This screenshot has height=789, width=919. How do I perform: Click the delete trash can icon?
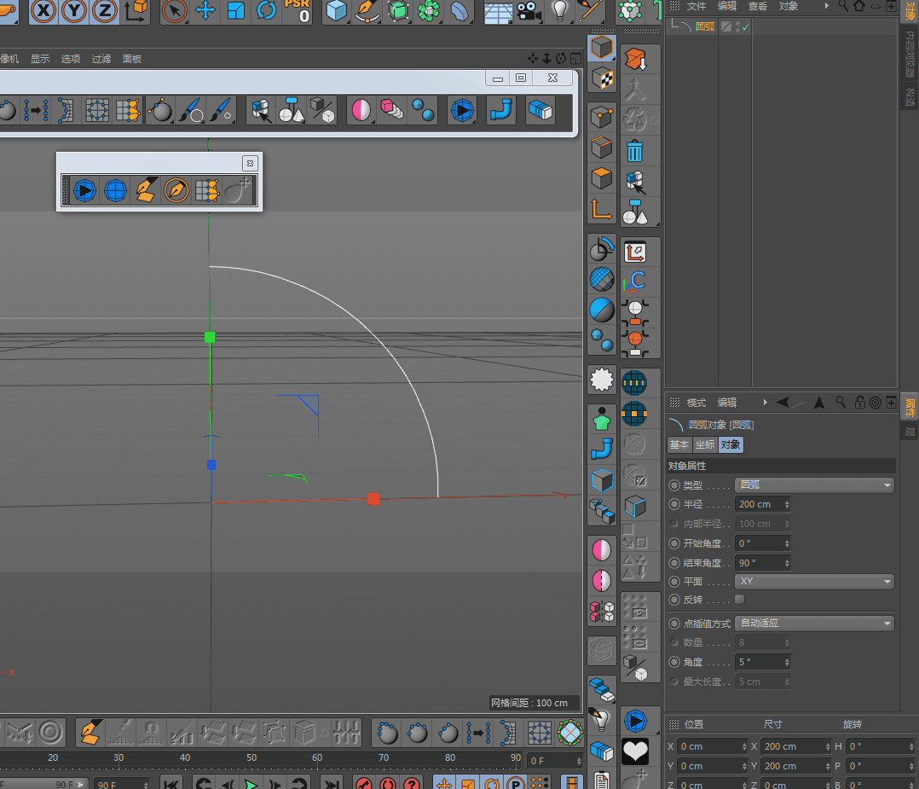635,151
